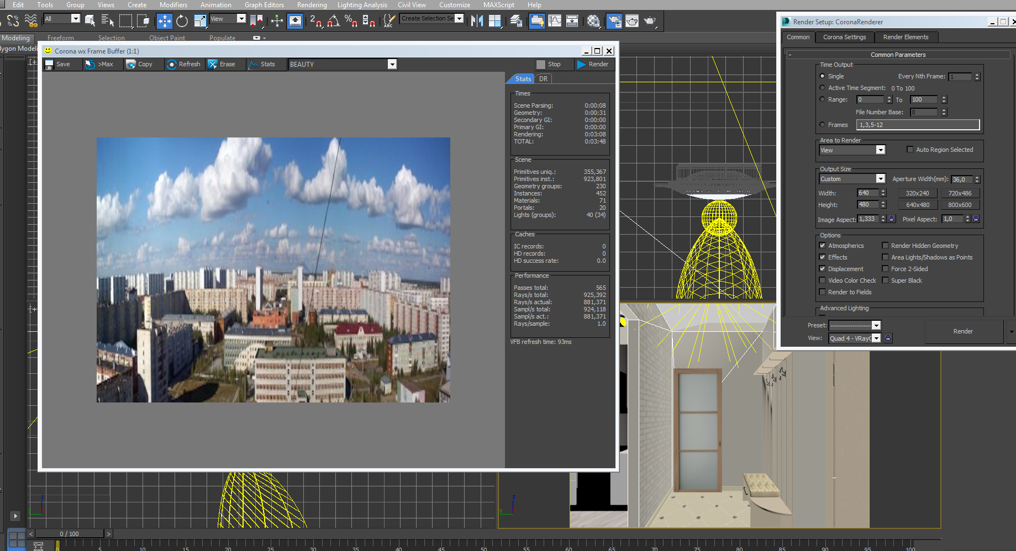The width and height of the screenshot is (1016, 551).
Task: Select the Move transform tool
Action: (x=164, y=21)
